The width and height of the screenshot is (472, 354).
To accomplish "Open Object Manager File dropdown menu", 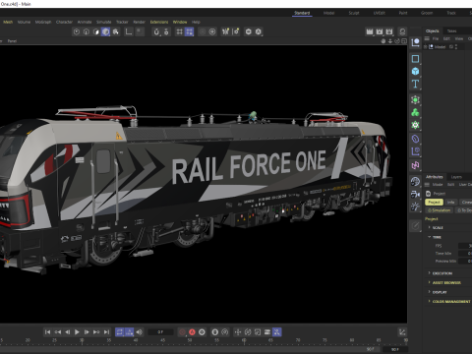I will point(436,38).
